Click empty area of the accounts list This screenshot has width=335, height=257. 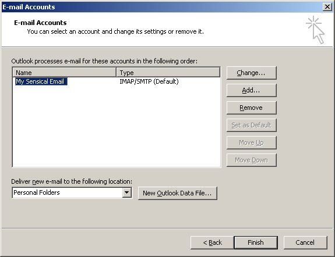(x=117, y=126)
